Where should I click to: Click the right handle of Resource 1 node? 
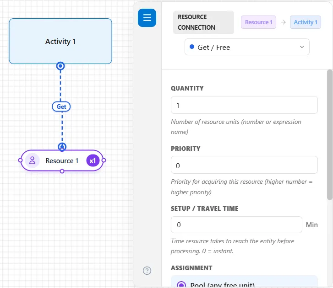pyautogui.click(x=104, y=160)
